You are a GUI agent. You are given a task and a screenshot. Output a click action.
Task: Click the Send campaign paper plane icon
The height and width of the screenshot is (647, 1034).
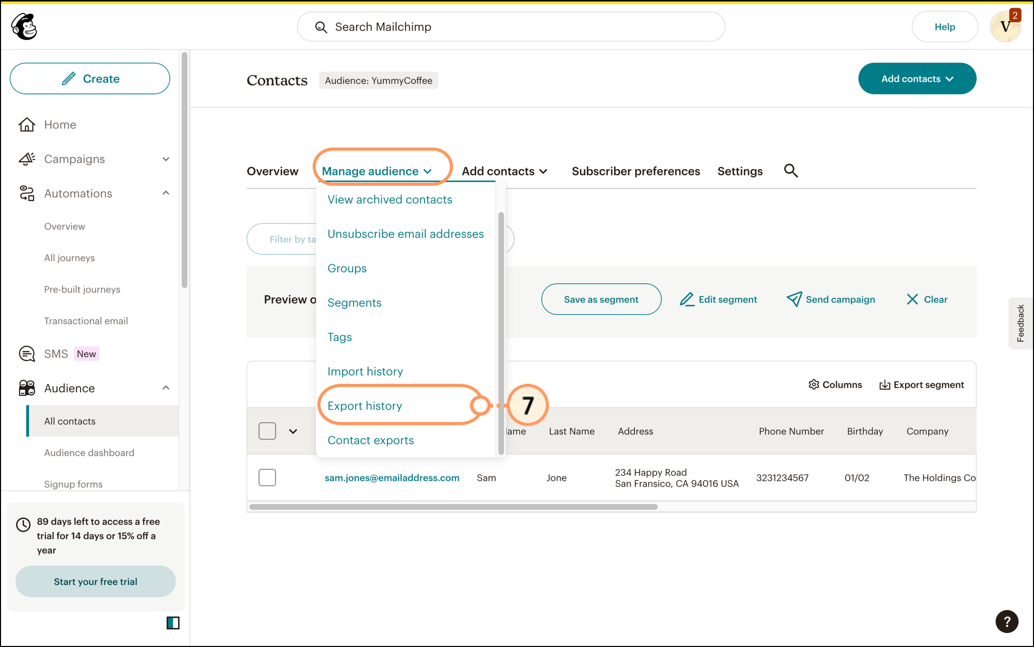(x=794, y=299)
